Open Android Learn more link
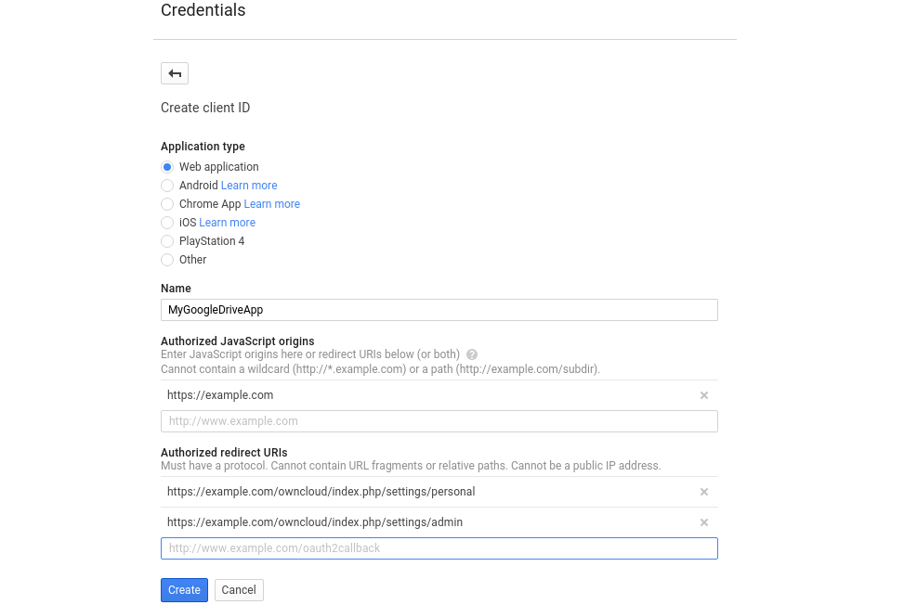The image size is (904, 605). (249, 186)
